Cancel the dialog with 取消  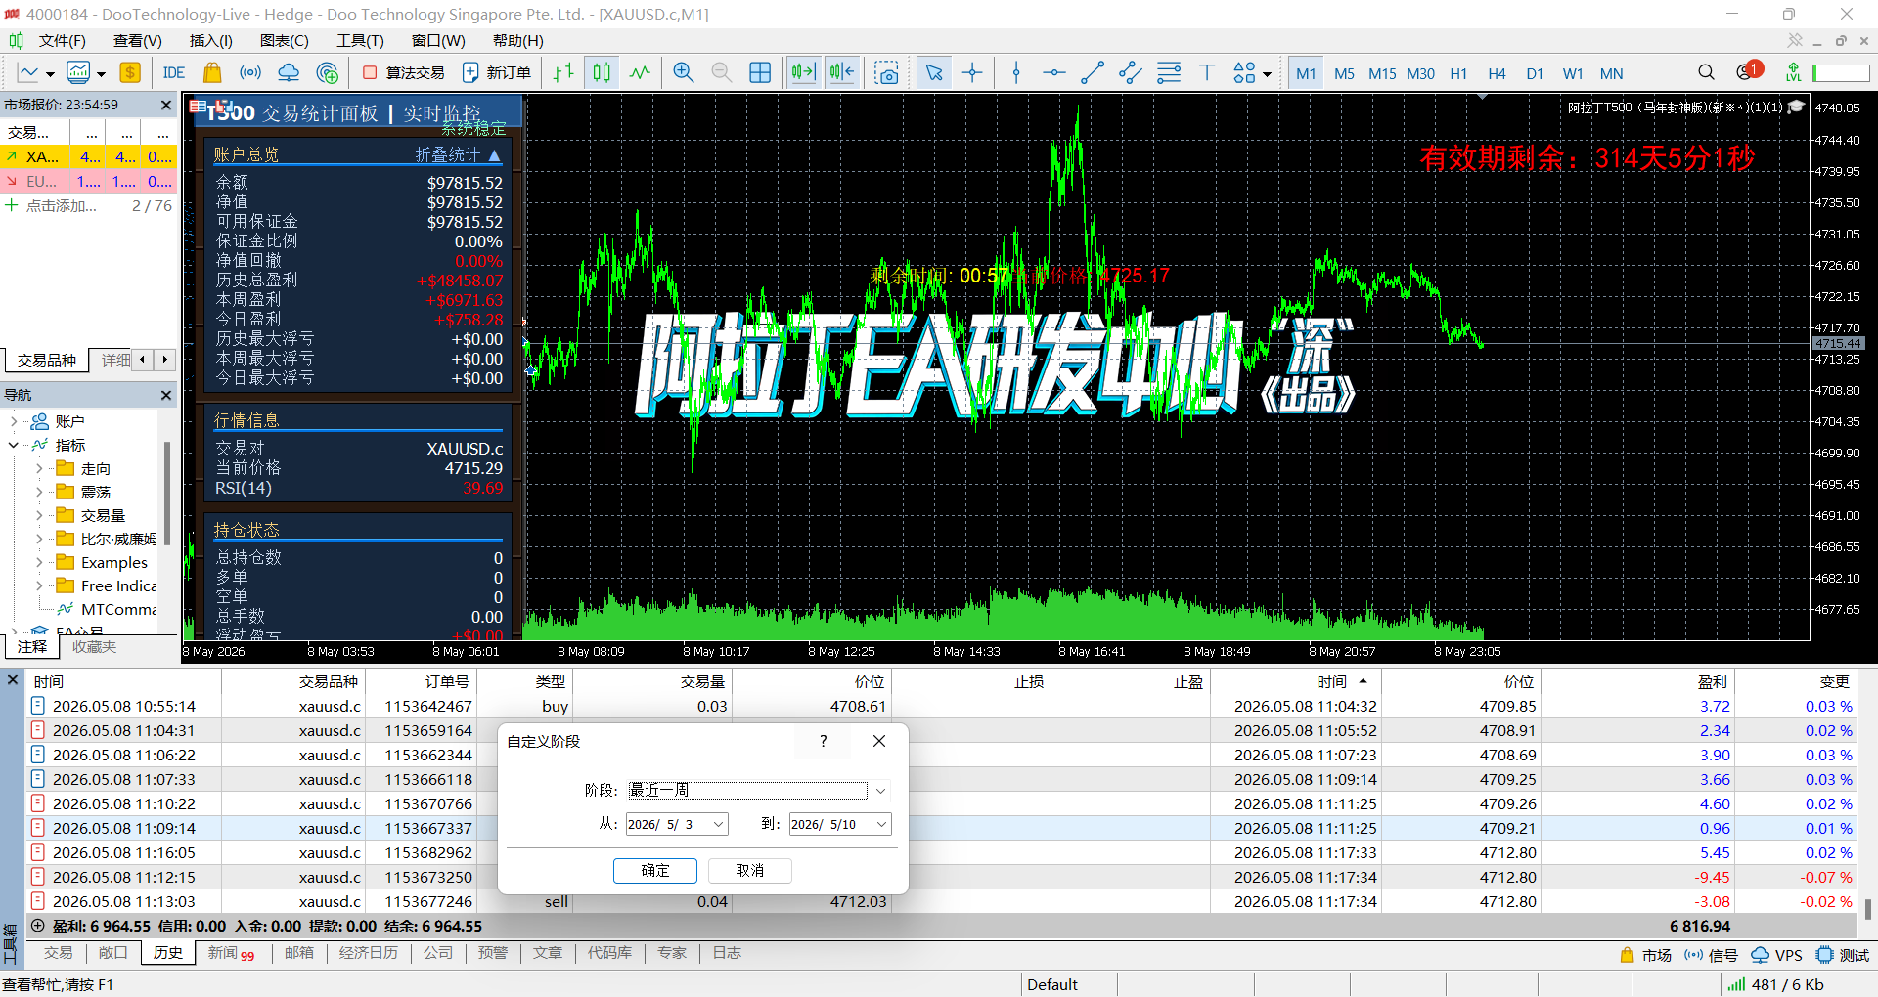point(750,871)
